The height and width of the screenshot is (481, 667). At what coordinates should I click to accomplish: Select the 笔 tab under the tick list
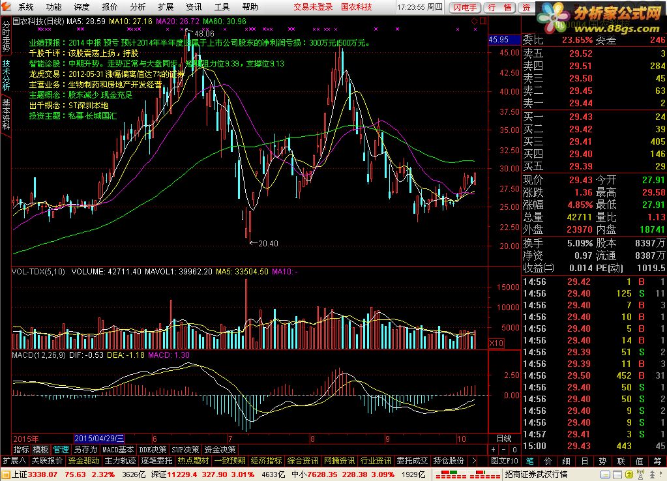[x=530, y=461]
